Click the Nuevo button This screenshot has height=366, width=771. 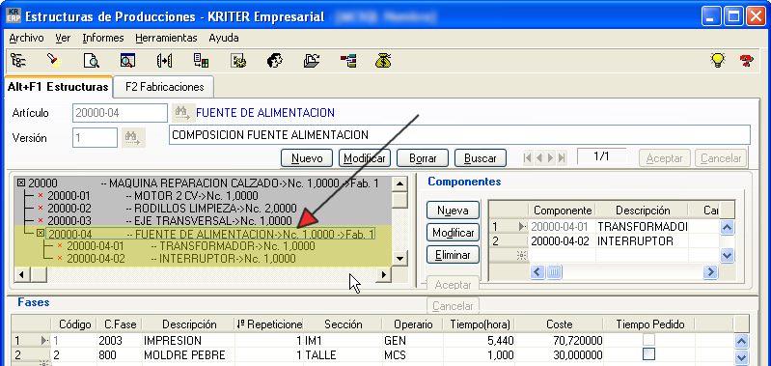(x=307, y=158)
